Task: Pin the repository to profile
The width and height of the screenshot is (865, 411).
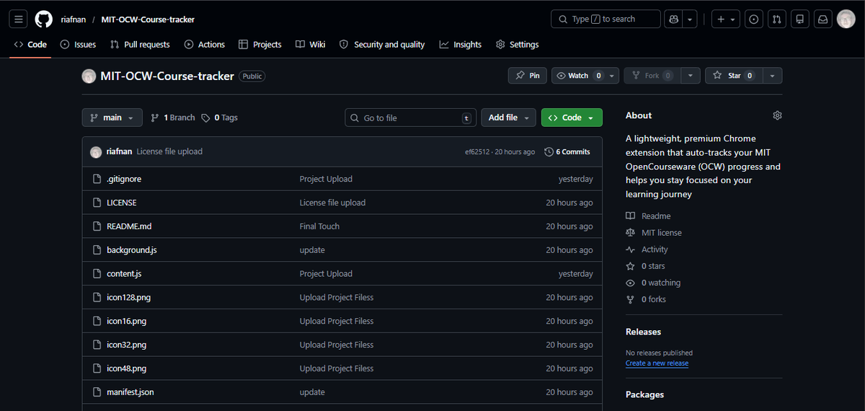Action: click(528, 76)
